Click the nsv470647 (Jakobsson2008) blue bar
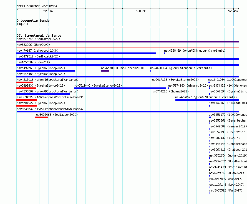Image resolution: width=247 pixels, height=204 pixels. coord(86,53)
